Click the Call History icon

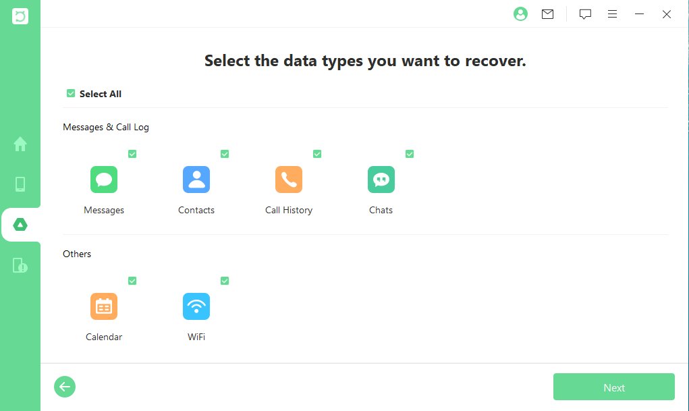288,180
